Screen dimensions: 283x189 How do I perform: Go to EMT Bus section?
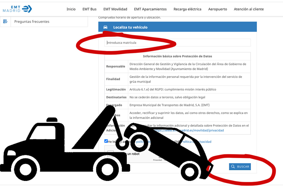click(89, 9)
